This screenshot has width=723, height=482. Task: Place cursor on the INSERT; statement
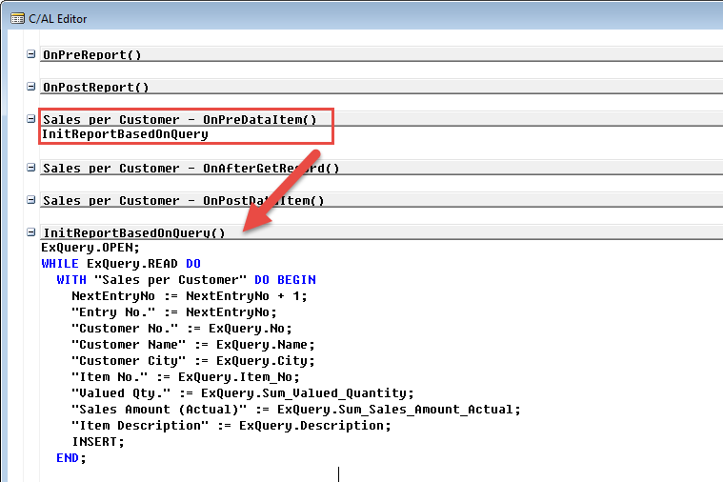pyautogui.click(x=98, y=442)
